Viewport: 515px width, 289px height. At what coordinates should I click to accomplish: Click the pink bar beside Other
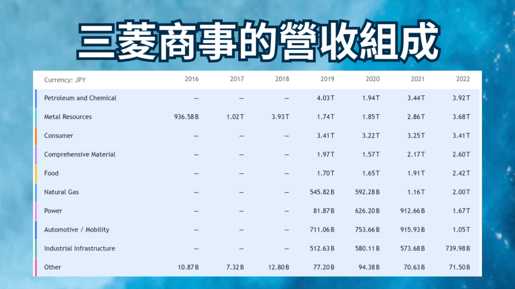coord(36,267)
